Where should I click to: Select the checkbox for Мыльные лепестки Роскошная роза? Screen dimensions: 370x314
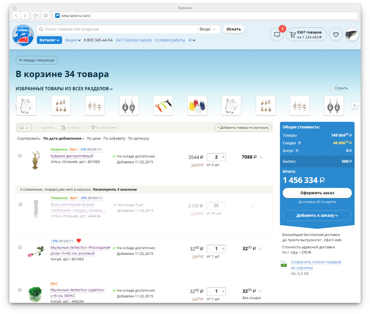(20, 247)
